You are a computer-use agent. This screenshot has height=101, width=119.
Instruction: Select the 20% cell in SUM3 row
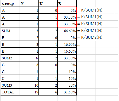(67, 85)
